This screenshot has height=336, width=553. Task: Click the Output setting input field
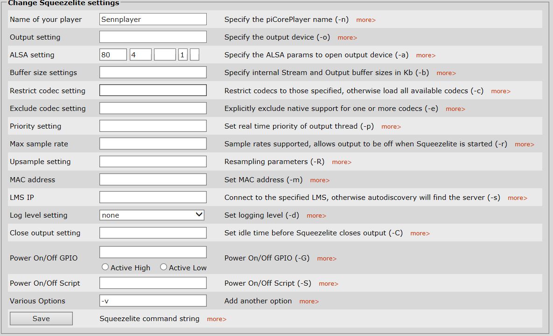click(153, 37)
